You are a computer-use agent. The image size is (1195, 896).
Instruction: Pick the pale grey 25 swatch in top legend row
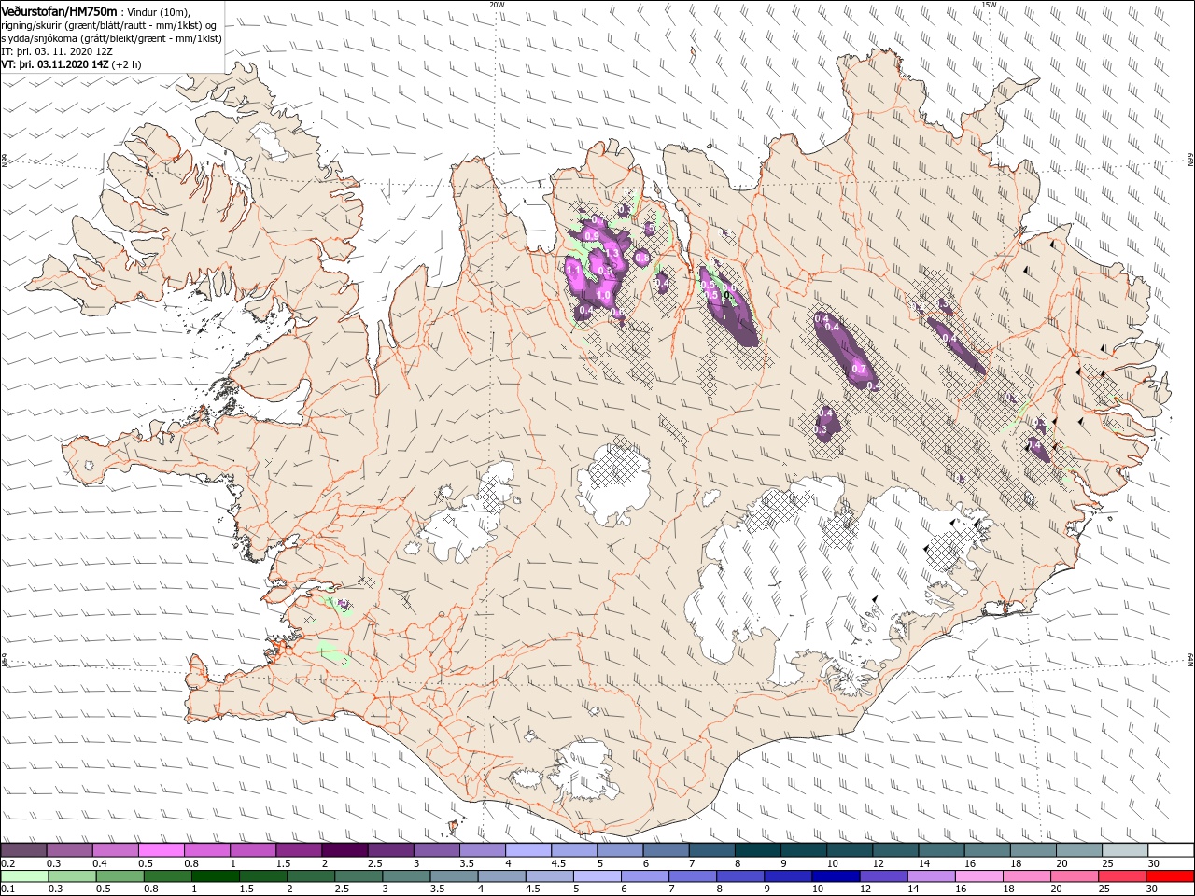pos(1126,849)
